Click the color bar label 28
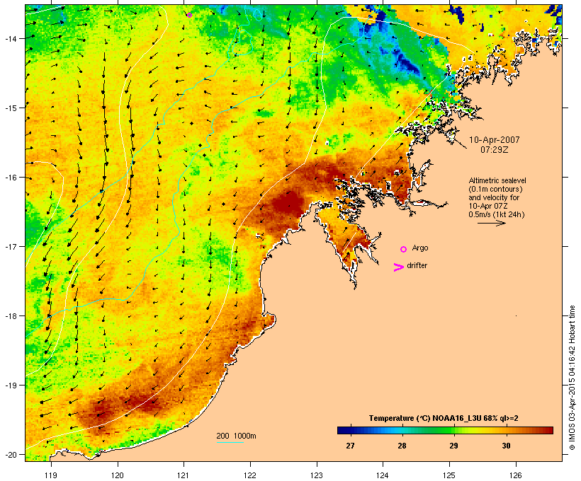 pos(402,446)
